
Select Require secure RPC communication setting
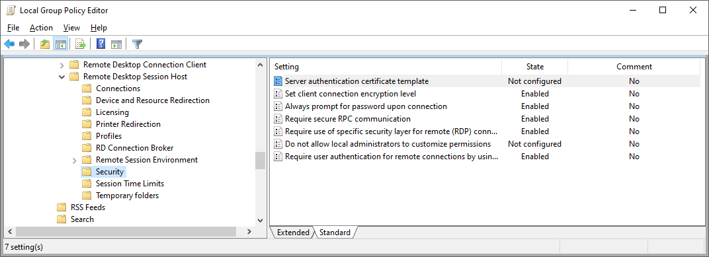[x=348, y=119]
